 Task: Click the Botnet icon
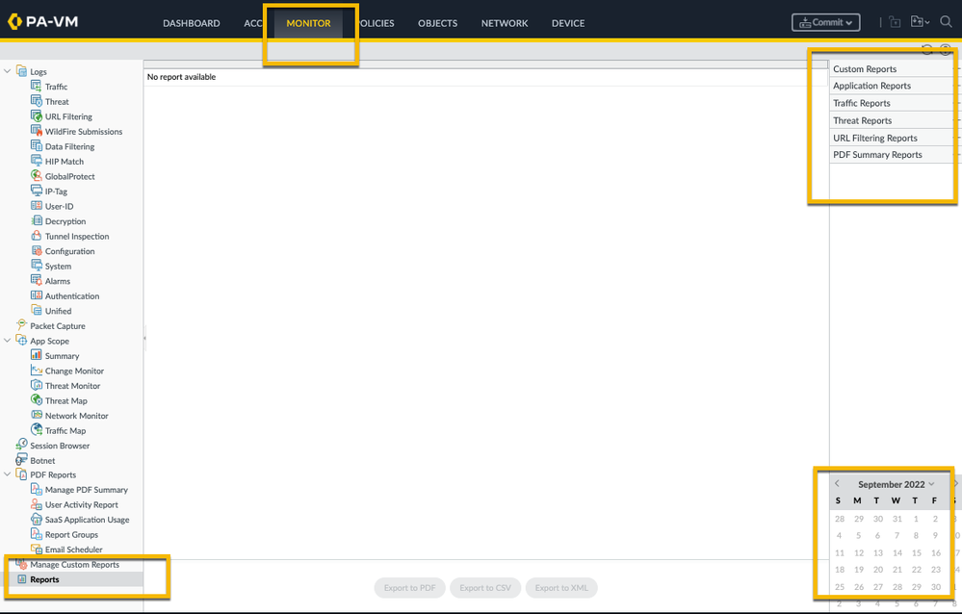pyautogui.click(x=21, y=459)
